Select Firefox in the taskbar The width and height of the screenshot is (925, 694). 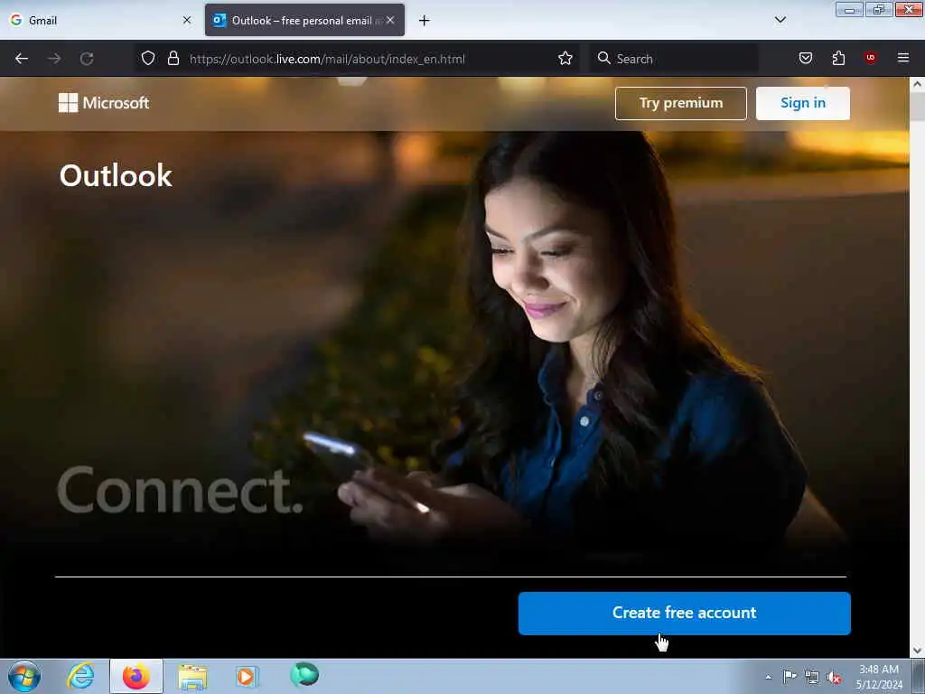[136, 676]
